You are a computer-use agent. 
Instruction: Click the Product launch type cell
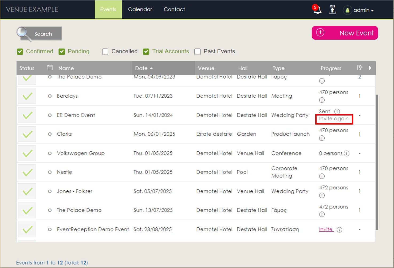pyautogui.click(x=290, y=134)
